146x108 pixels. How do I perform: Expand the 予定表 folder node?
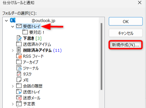tap(13, 104)
